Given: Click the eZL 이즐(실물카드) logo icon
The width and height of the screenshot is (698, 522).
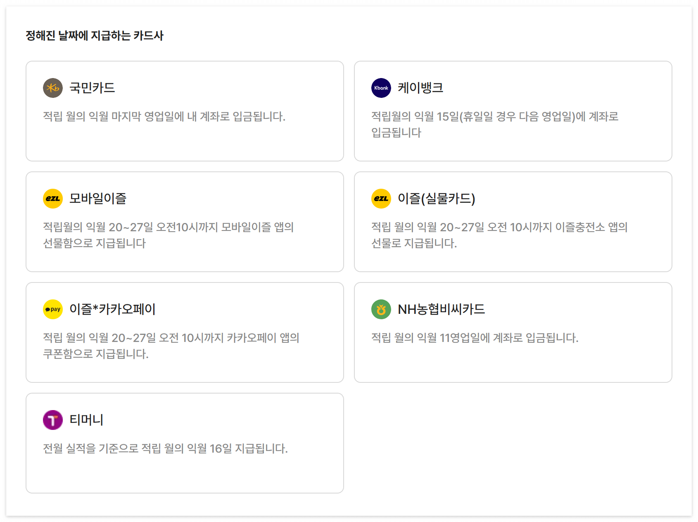Looking at the screenshot, I should click(381, 199).
